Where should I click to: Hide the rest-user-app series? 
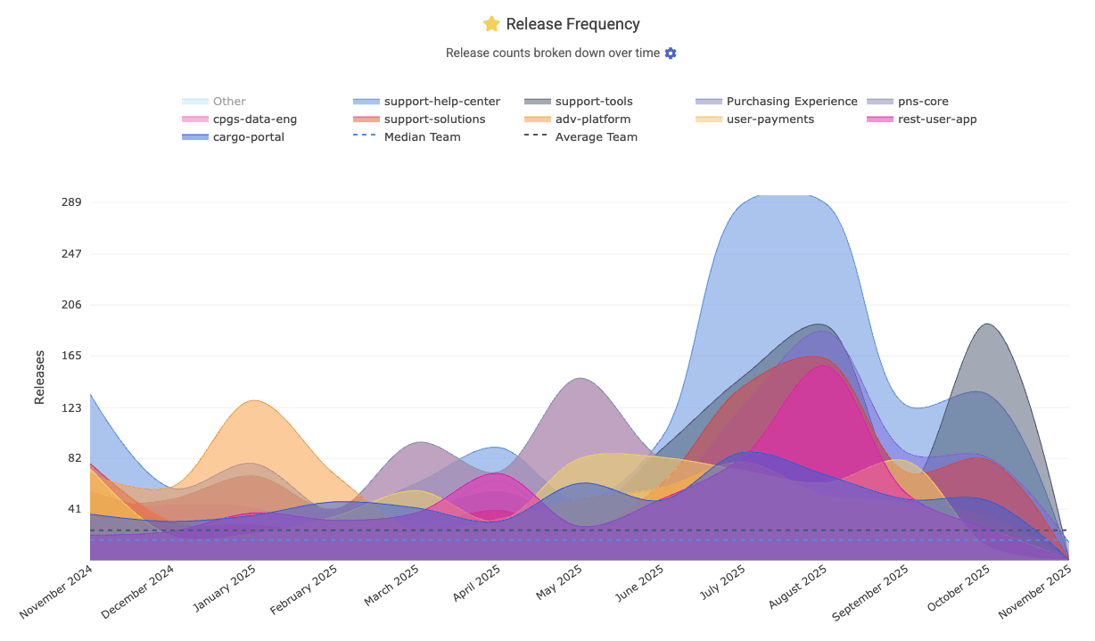coord(937,119)
